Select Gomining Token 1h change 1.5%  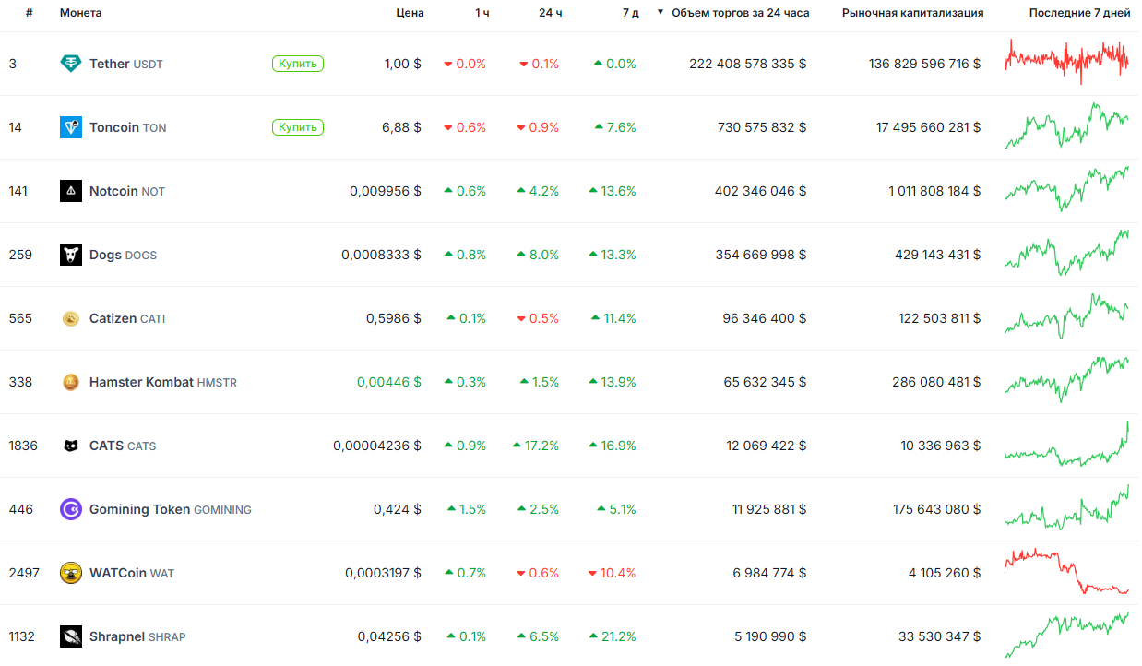[x=467, y=509]
